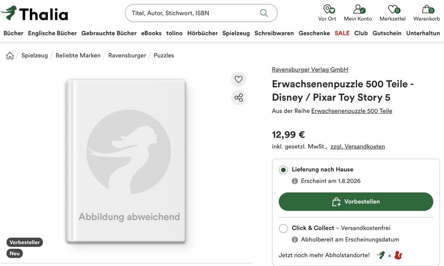
Task: Follow the Ravensburger Verlag GmbH link
Action: 310,70
